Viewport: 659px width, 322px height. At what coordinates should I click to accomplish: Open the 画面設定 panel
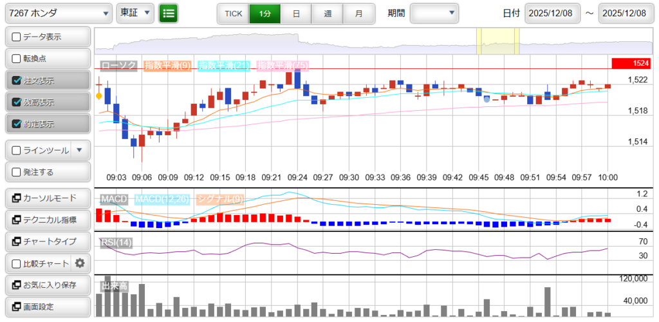click(47, 307)
